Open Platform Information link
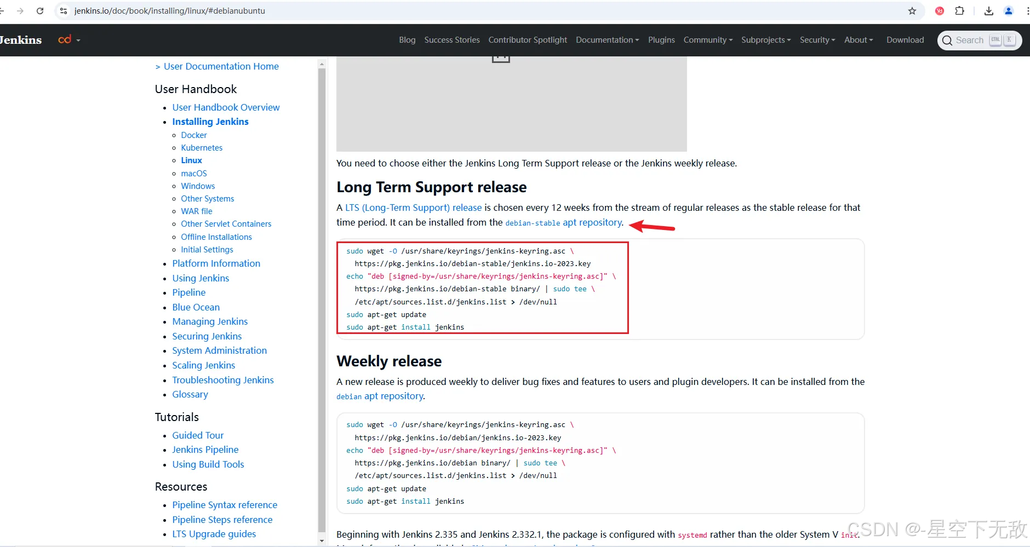This screenshot has width=1030, height=547. [x=216, y=263]
